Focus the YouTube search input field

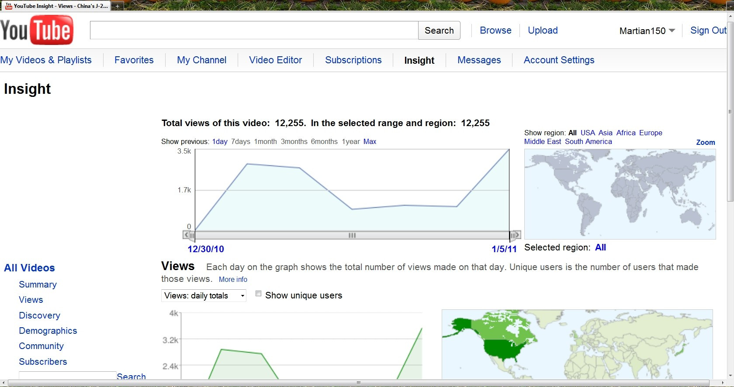point(254,31)
